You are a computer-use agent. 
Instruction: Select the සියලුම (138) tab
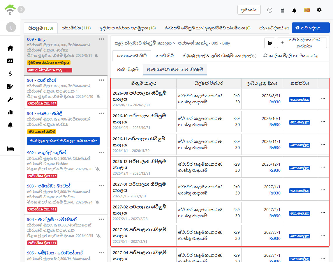(40, 28)
